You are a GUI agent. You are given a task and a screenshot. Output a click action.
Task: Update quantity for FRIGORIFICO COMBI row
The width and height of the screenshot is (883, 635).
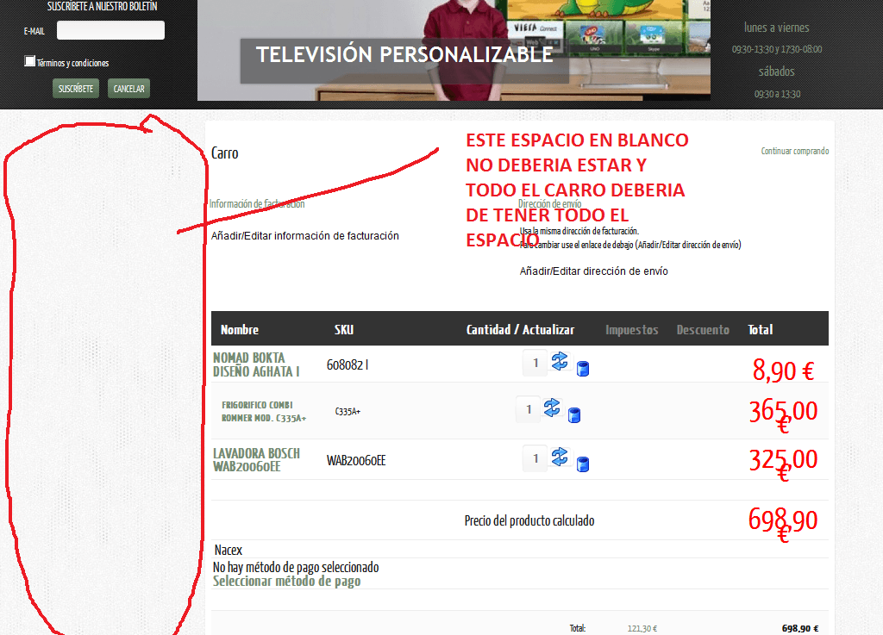pyautogui.click(x=552, y=408)
